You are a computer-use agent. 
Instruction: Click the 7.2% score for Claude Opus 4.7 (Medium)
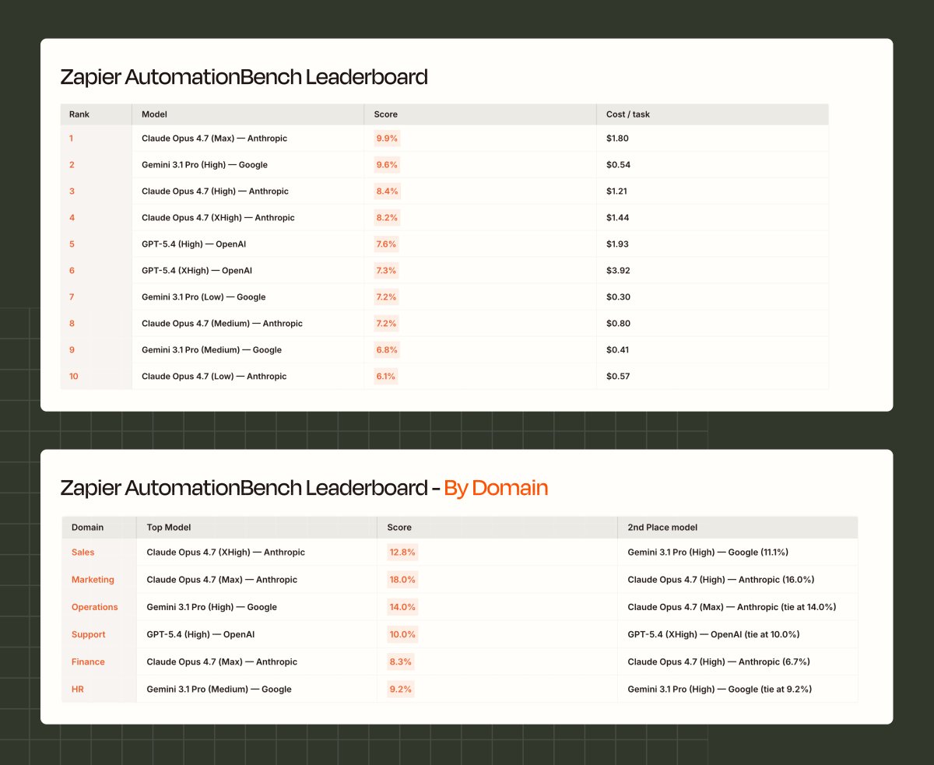(386, 324)
